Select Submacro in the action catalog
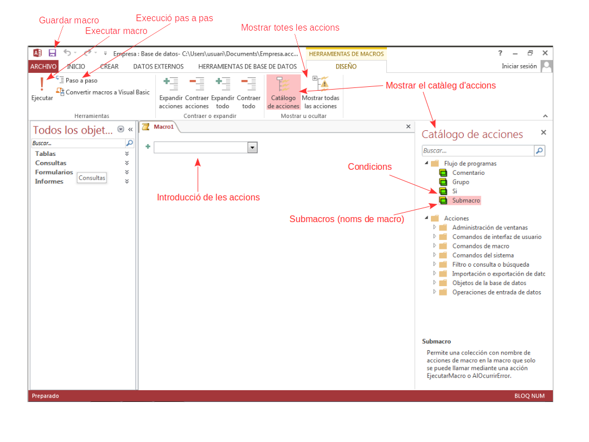589x442 pixels. coord(465,200)
